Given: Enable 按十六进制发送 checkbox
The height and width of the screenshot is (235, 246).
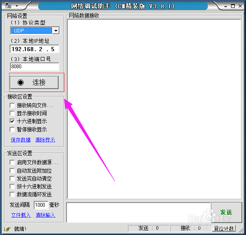Looking at the screenshot, I should coord(12,186).
